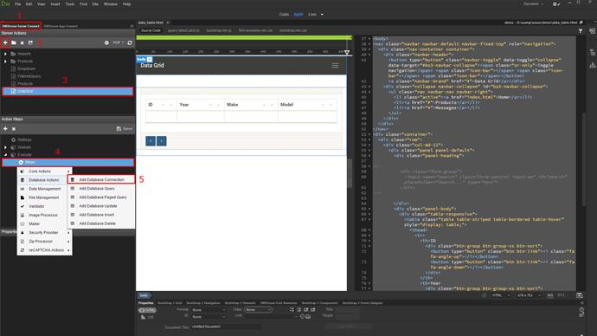Select the Steps node
Image resolution: width=597 pixels, height=336 pixels.
point(67,162)
